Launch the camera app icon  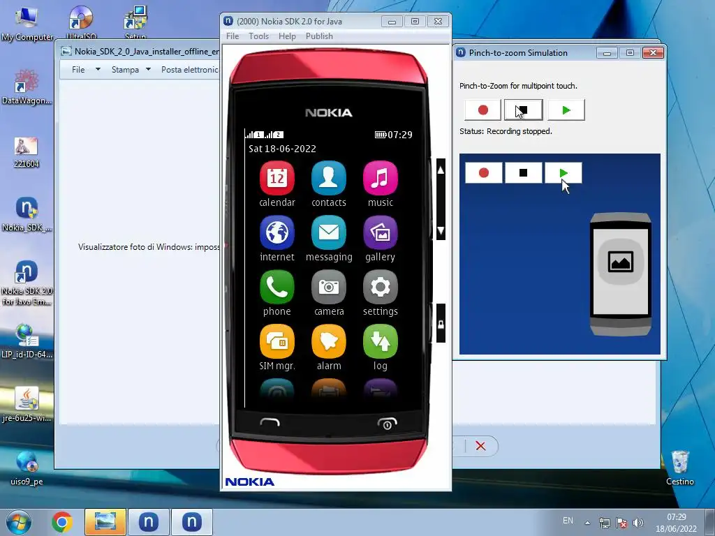pos(329,287)
